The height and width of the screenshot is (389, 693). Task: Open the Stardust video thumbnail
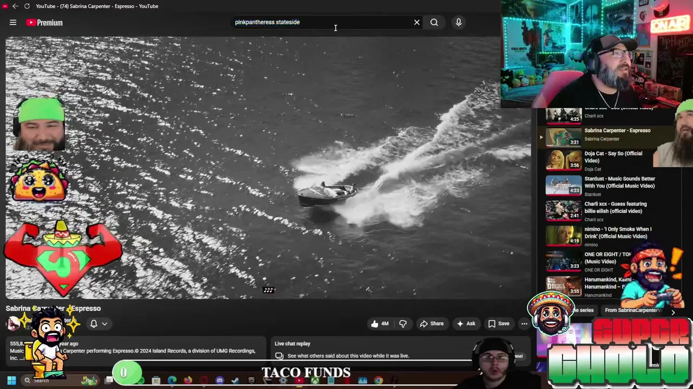click(x=564, y=186)
